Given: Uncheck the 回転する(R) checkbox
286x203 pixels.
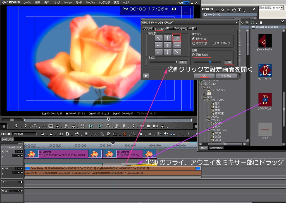Looking at the screenshot, I should 194,54.
